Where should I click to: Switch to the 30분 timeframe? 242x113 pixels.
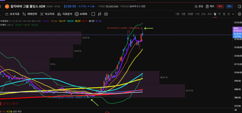190,14
